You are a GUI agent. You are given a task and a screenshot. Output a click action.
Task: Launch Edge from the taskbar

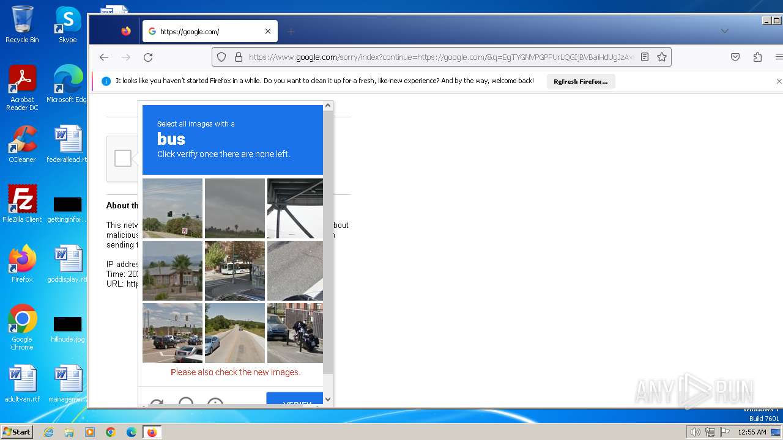click(x=132, y=432)
